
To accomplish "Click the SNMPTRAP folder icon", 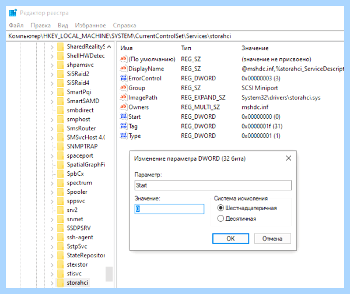I will click(x=61, y=146).
